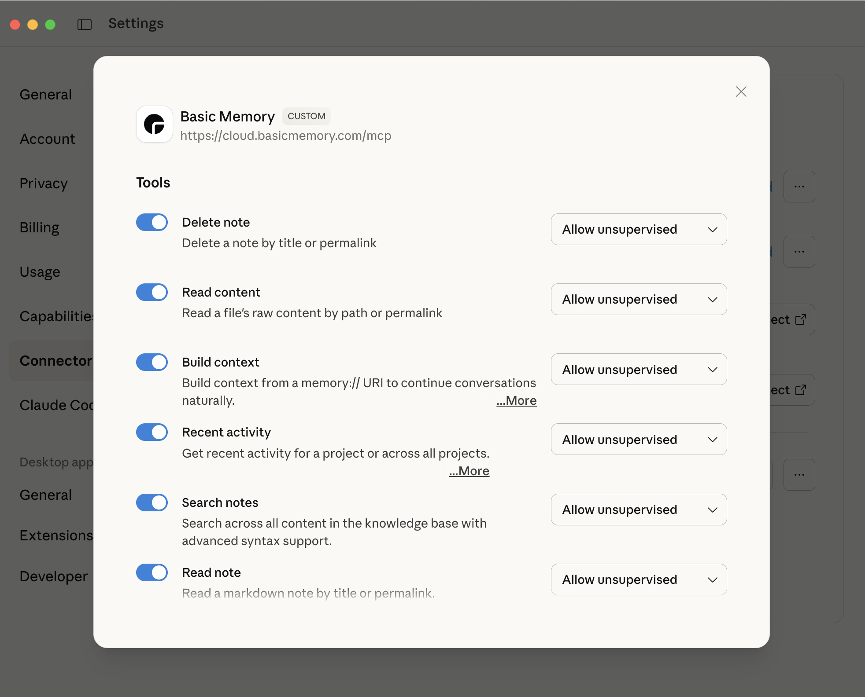The image size is (865, 697).
Task: Change the Build context permission dropdown
Action: tap(639, 369)
